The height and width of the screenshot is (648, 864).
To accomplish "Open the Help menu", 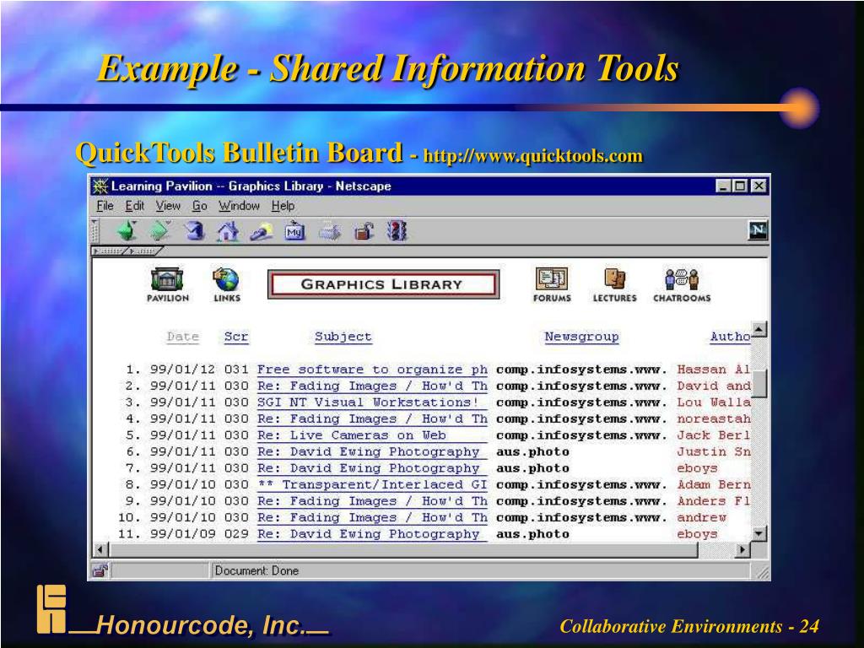I will (283, 206).
